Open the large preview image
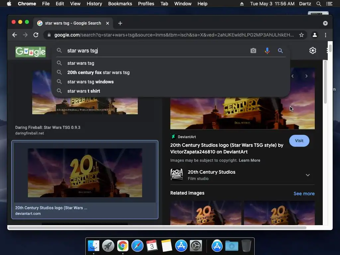The width and height of the screenshot is (340, 255). tap(242, 113)
